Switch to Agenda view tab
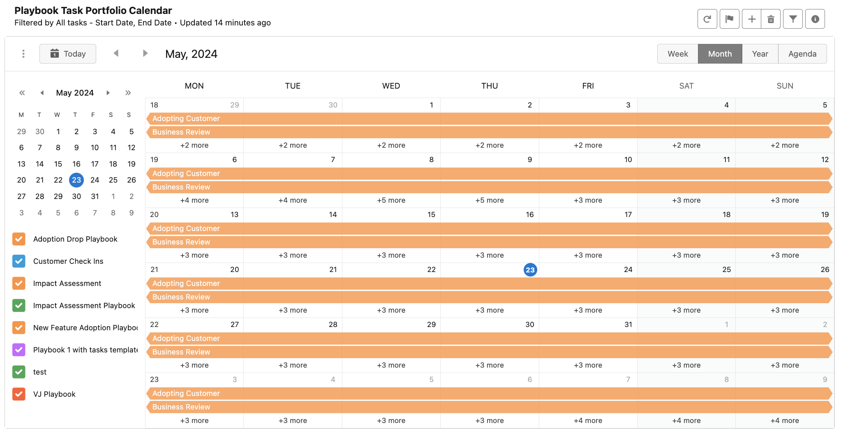 pyautogui.click(x=802, y=54)
